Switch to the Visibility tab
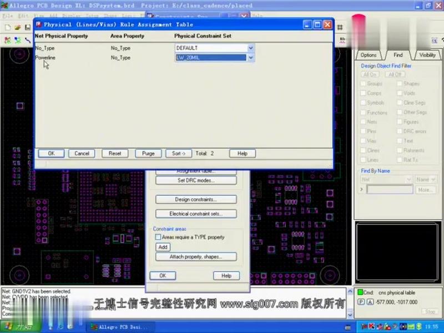444x333 pixels. tap(427, 54)
